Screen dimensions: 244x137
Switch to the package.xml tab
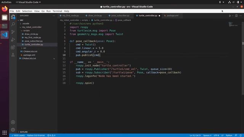[172, 16]
